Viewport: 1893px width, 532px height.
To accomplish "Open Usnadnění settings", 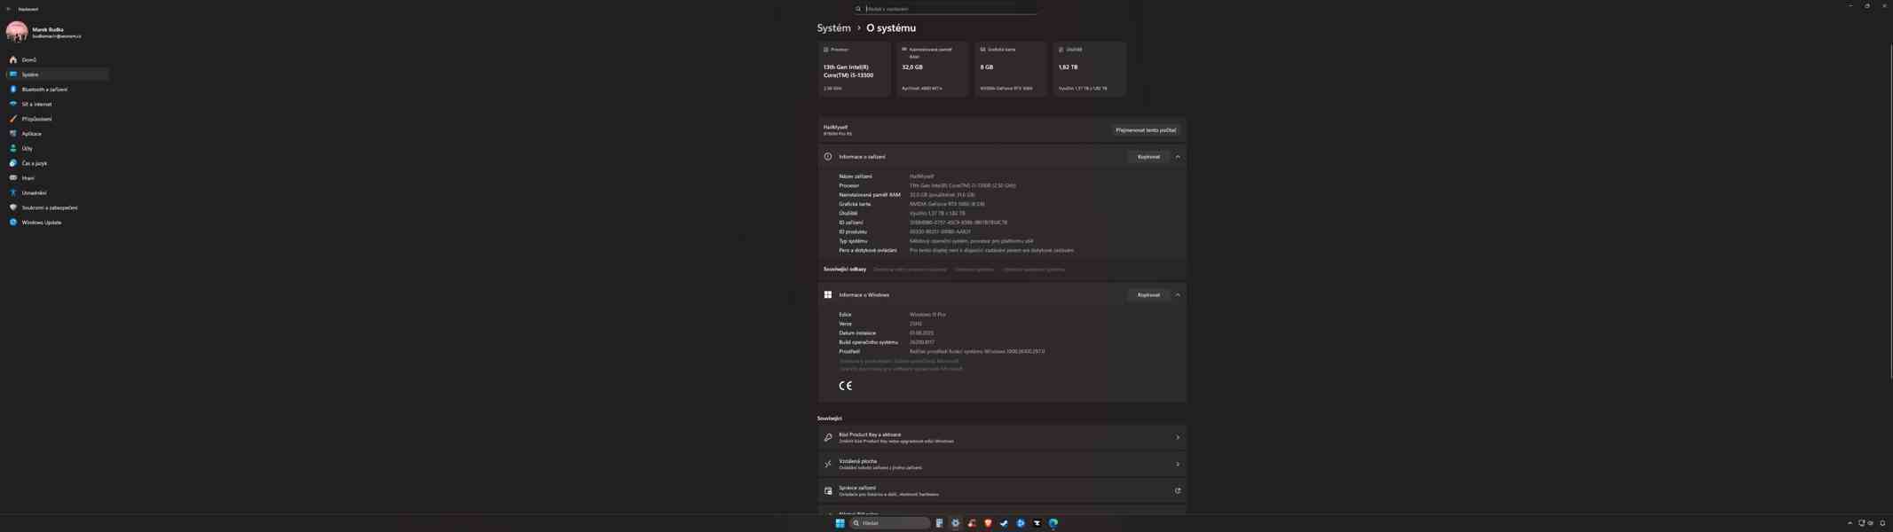I will (57, 192).
